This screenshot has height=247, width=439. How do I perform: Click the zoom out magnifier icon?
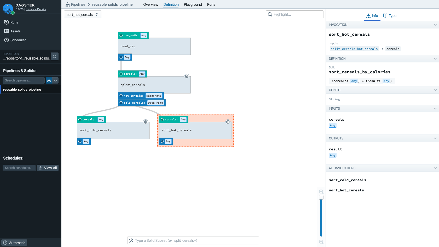(x=321, y=242)
